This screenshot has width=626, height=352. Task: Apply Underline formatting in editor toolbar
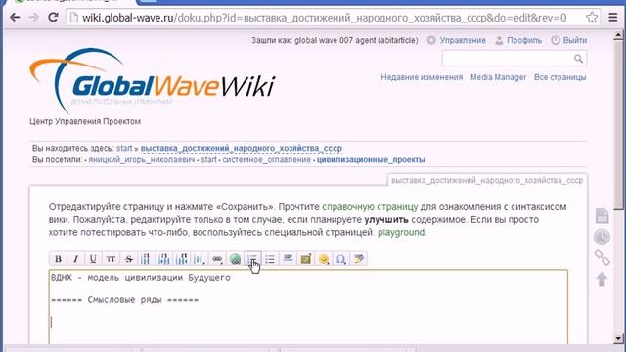(x=94, y=259)
